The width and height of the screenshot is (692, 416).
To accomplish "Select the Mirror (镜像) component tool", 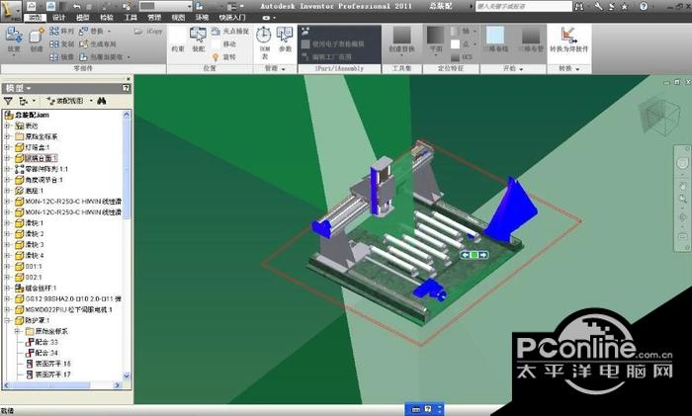I will point(61,57).
